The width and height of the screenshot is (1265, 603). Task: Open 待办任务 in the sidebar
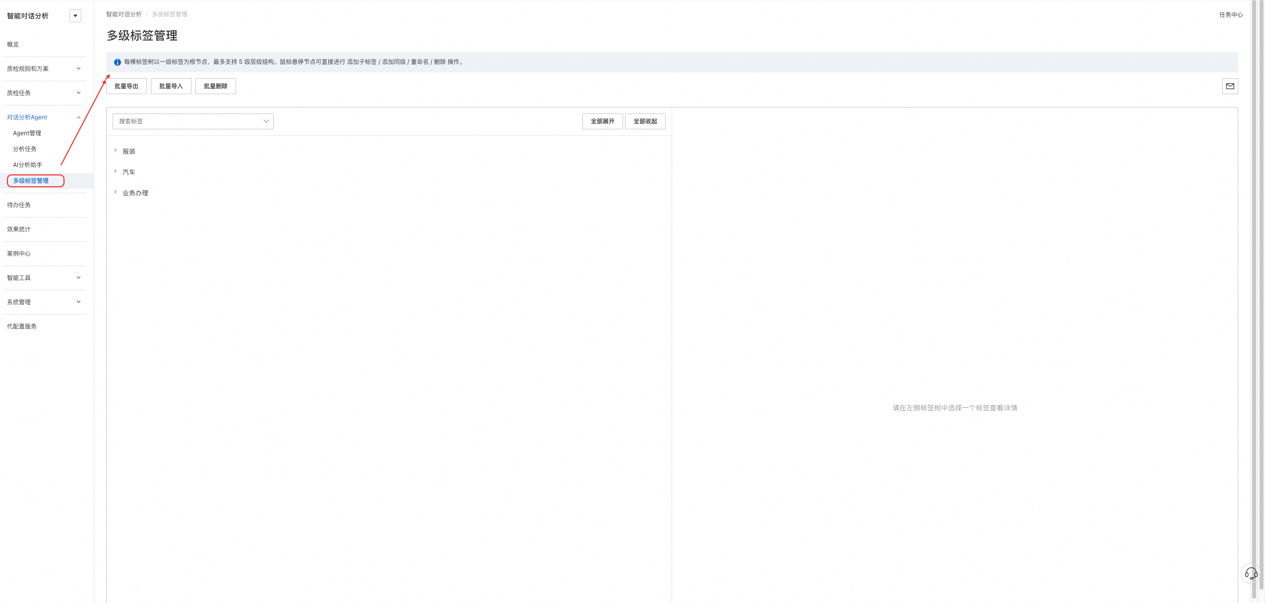pyautogui.click(x=19, y=205)
